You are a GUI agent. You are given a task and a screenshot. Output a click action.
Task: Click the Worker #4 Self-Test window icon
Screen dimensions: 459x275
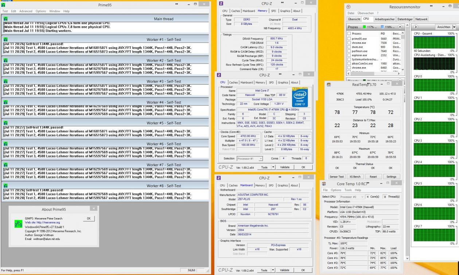(5, 102)
